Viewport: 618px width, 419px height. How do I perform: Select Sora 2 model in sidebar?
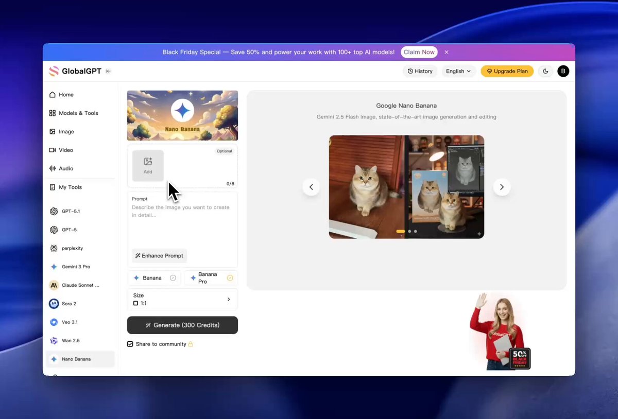(80, 304)
